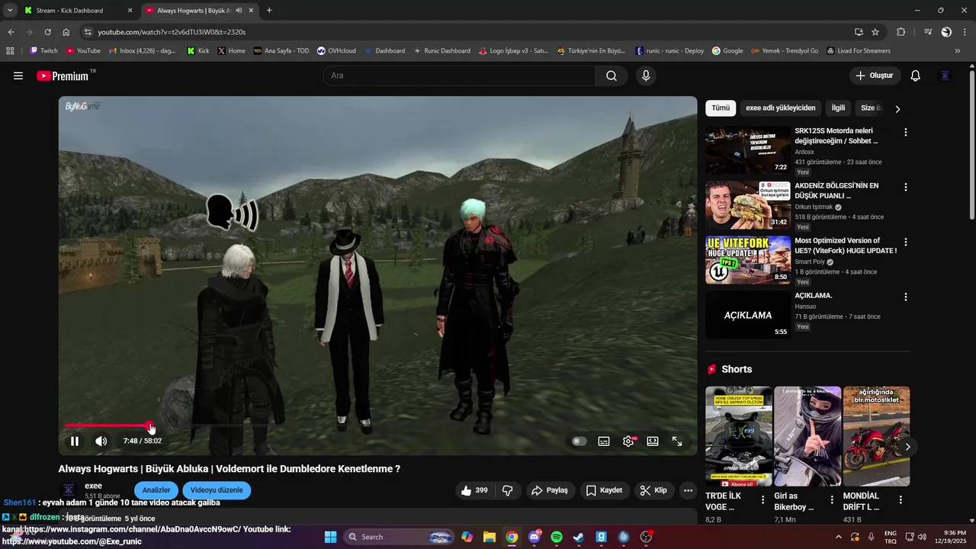Open the Most Optimized Version of UE5 title
This screenshot has width=976, height=549.
pyautogui.click(x=846, y=246)
